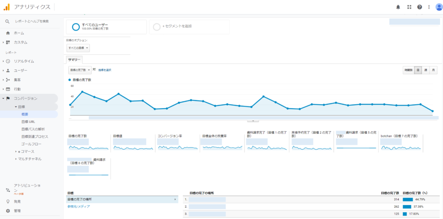Click the コンバージョン率 sparkline card

pyautogui.click(x=178, y=143)
